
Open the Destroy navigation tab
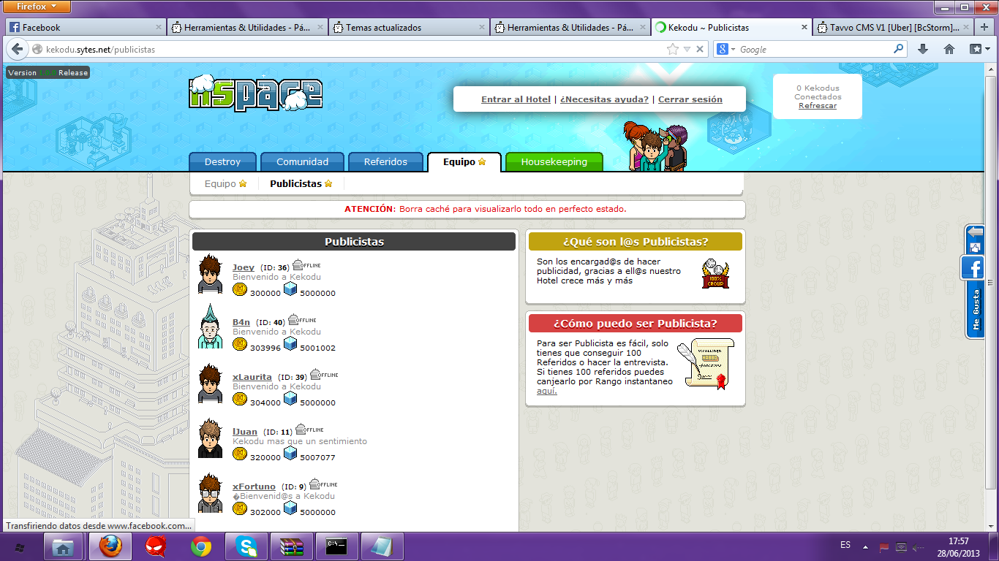pyautogui.click(x=222, y=161)
